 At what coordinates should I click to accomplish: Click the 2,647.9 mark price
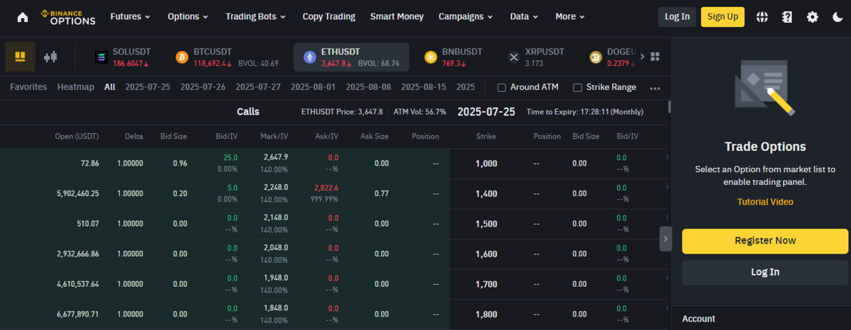276,157
